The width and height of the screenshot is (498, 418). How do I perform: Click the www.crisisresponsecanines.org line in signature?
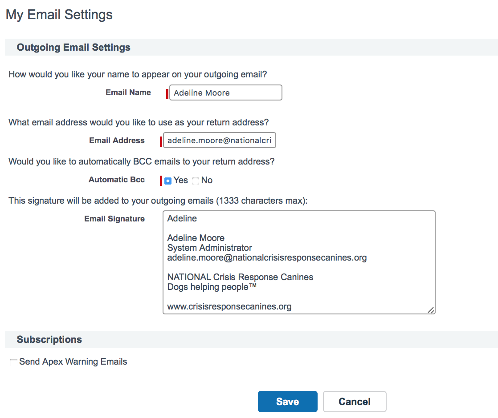[x=229, y=306]
